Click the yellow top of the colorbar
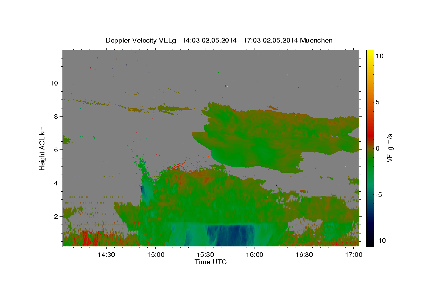Screen dimensions: 444x296 point(370,54)
